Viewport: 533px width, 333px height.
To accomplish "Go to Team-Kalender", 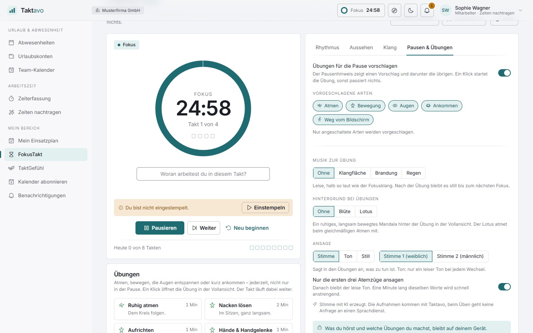I will pyautogui.click(x=46, y=70).
